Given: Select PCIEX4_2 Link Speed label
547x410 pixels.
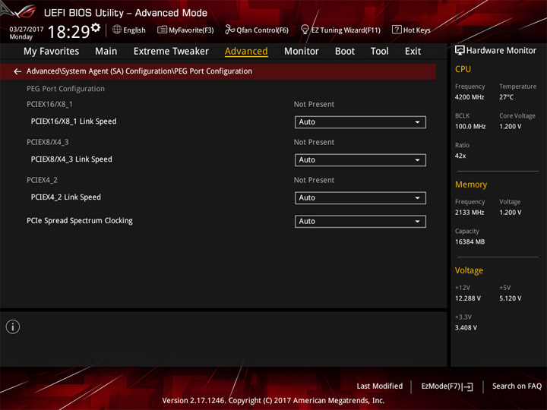Looking at the screenshot, I should pyautogui.click(x=65, y=197).
